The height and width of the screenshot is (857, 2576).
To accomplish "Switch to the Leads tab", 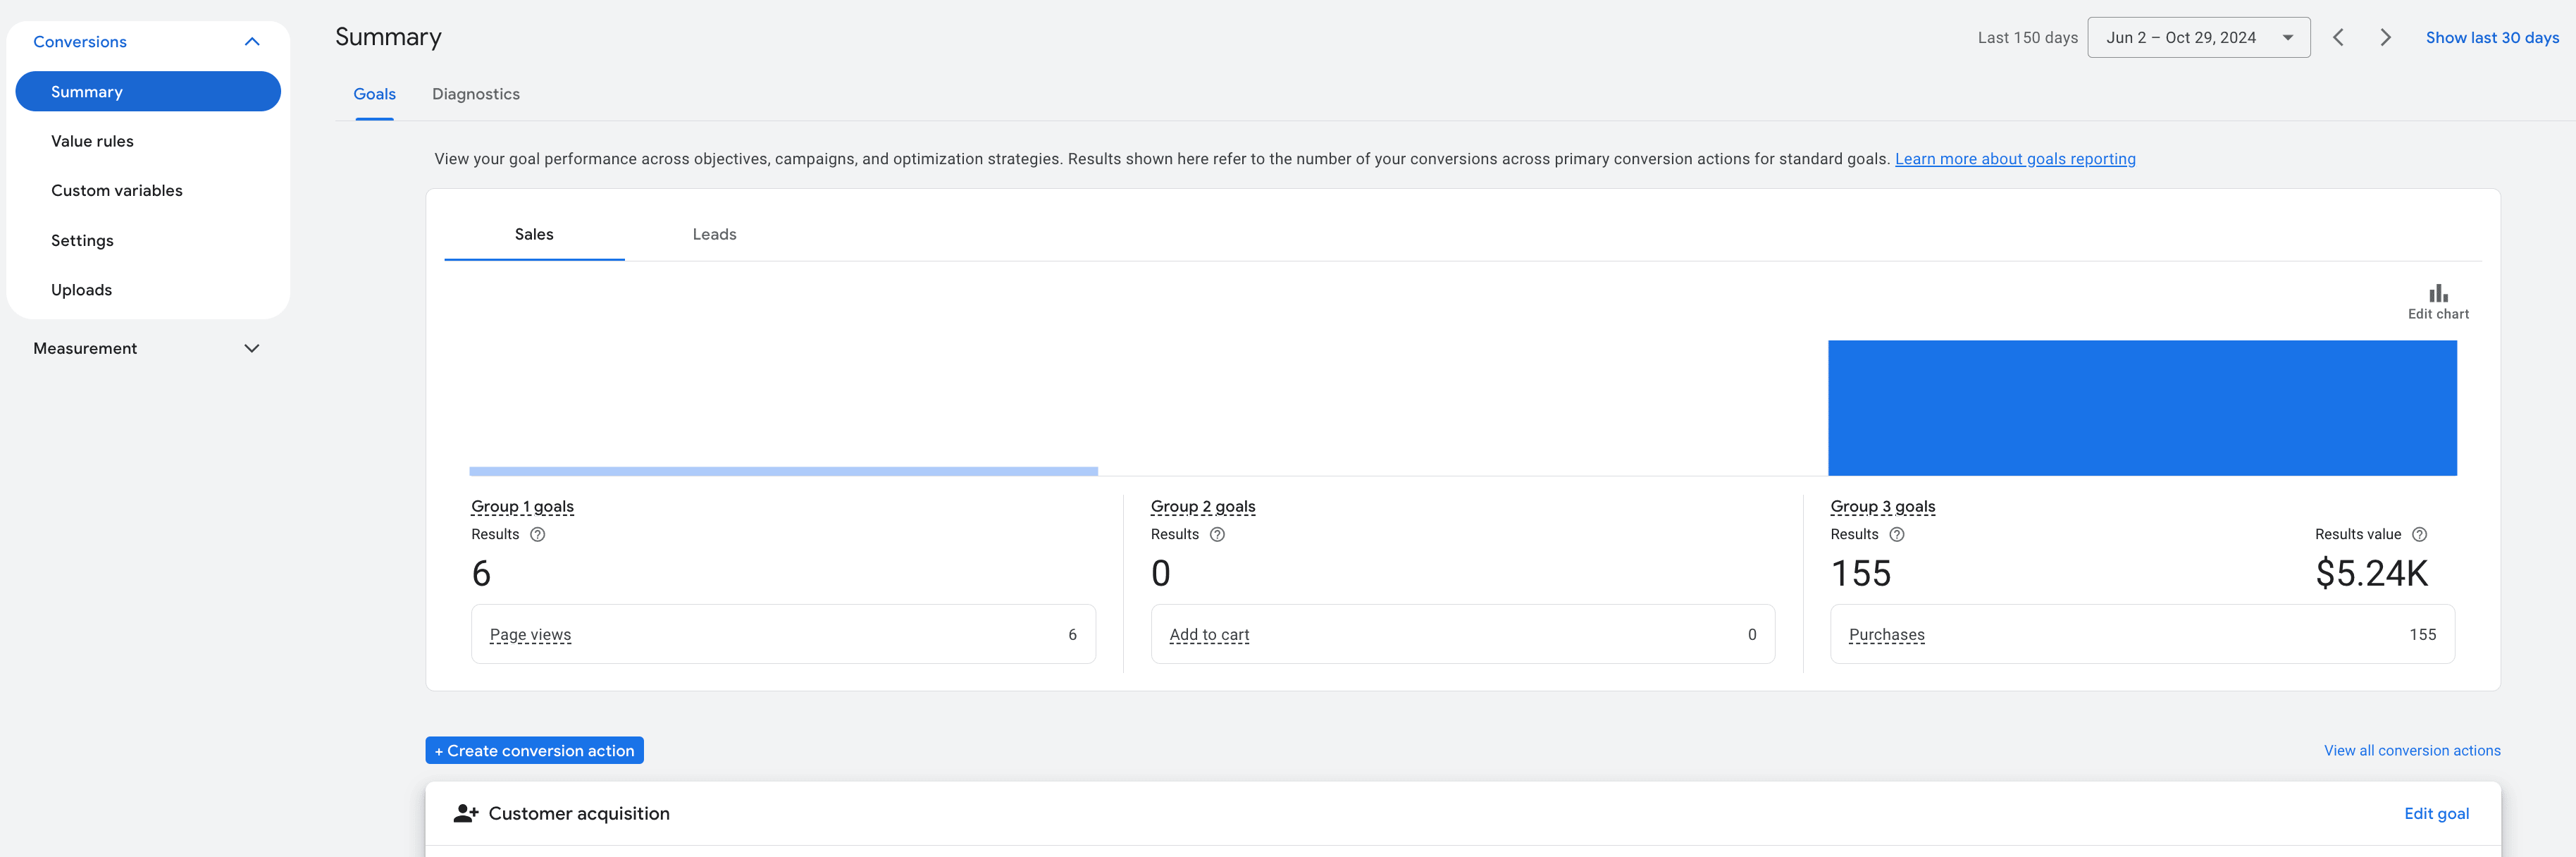I will [x=713, y=233].
